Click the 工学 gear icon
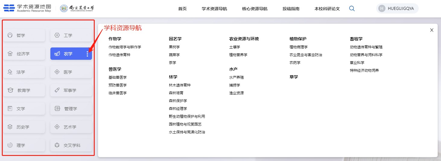 pyautogui.click(x=57, y=35)
